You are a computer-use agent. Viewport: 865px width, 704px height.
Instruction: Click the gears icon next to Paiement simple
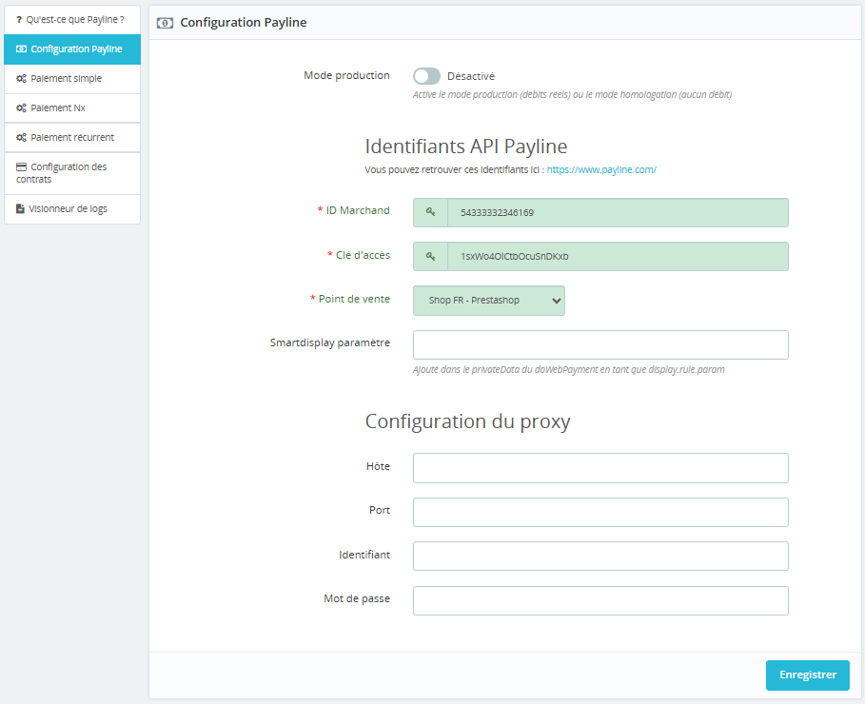21,79
